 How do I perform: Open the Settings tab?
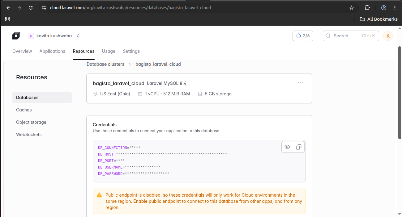point(131,51)
